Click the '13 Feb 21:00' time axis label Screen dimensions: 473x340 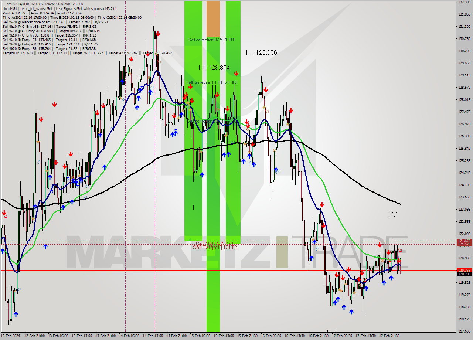pos(106,336)
